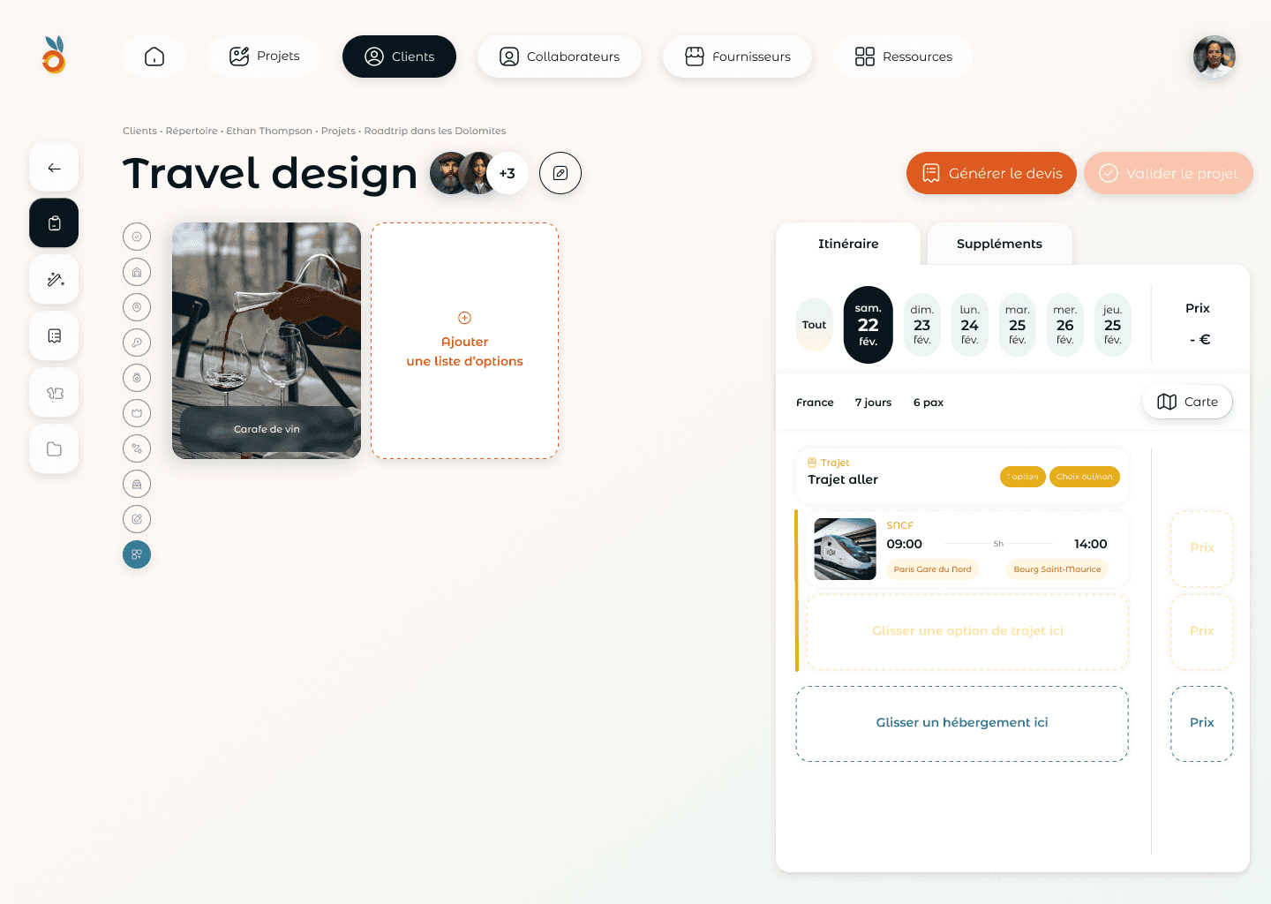This screenshot has width=1271, height=904.
Task: Click the Répertoire breadcrumb link
Action: coord(192,131)
